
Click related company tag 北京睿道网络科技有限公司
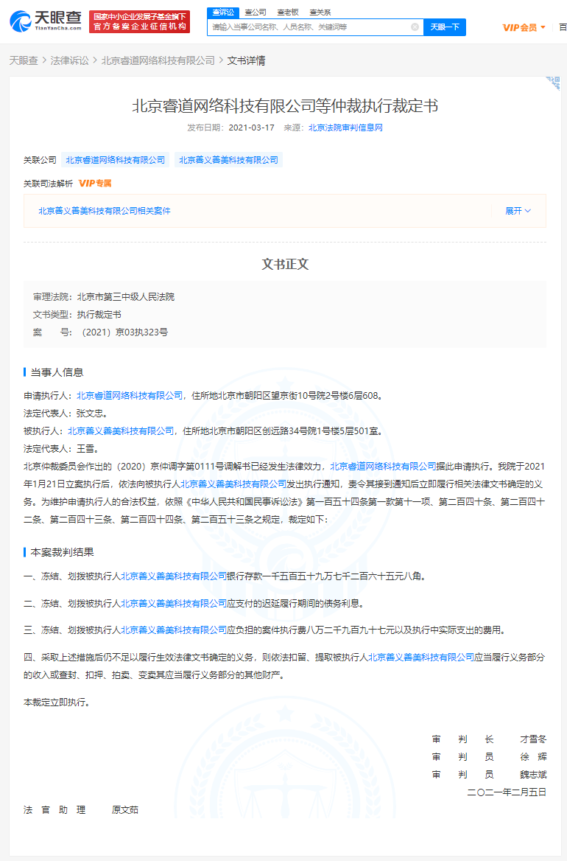click(x=115, y=160)
